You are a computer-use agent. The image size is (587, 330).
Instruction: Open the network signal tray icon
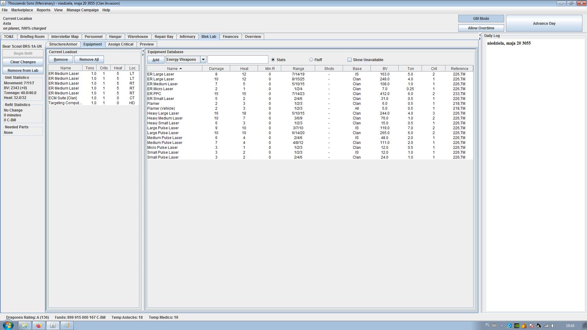[546, 326]
